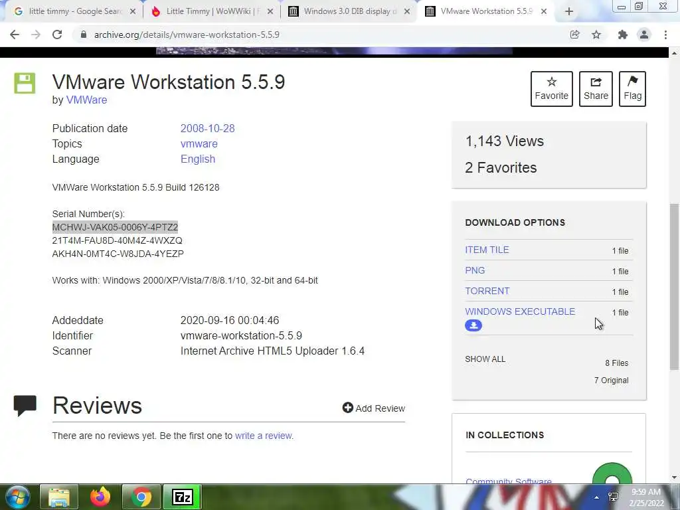
Task: Click serial number 21T4M-FAU8D-40M4Z-4WXZQ
Action: (117, 240)
